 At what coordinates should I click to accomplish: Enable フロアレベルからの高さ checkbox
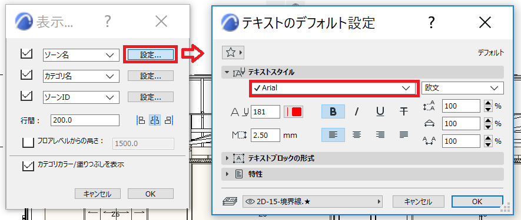pyautogui.click(x=28, y=142)
